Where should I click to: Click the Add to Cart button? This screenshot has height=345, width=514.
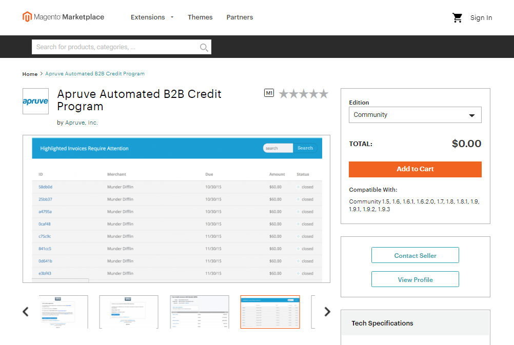tap(415, 169)
